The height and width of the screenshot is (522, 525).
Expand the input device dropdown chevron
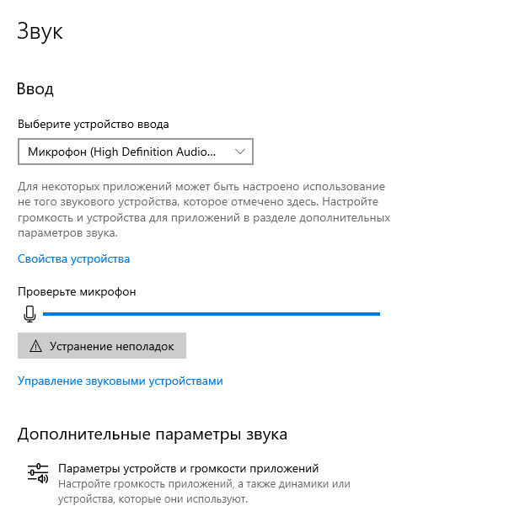(240, 152)
